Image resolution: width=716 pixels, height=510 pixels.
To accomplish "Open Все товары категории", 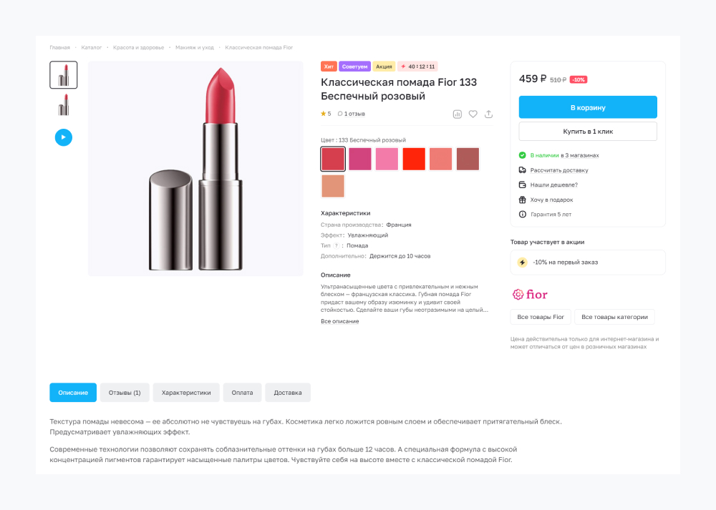I will pos(614,317).
